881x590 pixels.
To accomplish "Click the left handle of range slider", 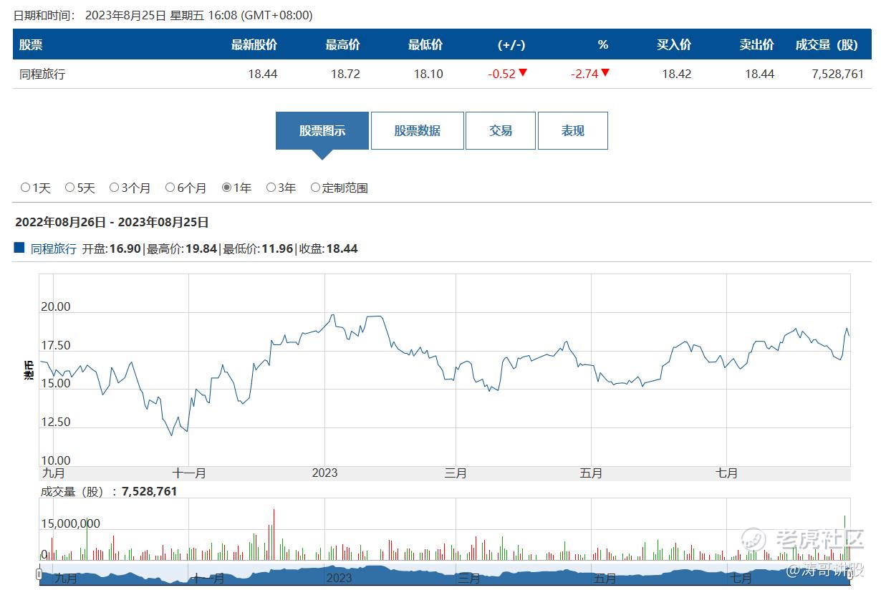I will pyautogui.click(x=39, y=573).
